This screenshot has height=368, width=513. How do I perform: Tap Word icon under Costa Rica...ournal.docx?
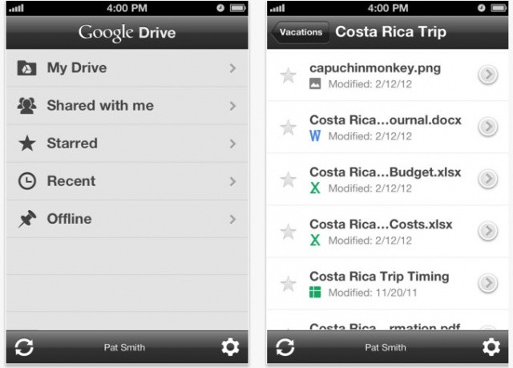[x=315, y=135]
